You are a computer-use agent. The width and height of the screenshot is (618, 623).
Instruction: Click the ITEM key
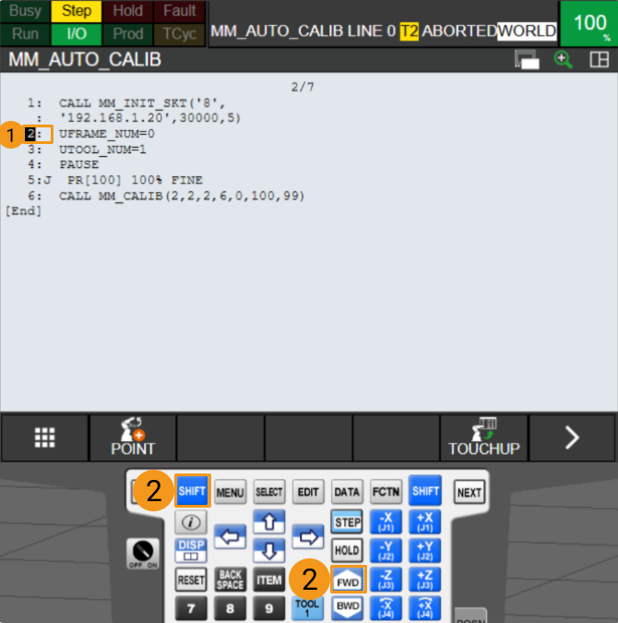coord(269,580)
